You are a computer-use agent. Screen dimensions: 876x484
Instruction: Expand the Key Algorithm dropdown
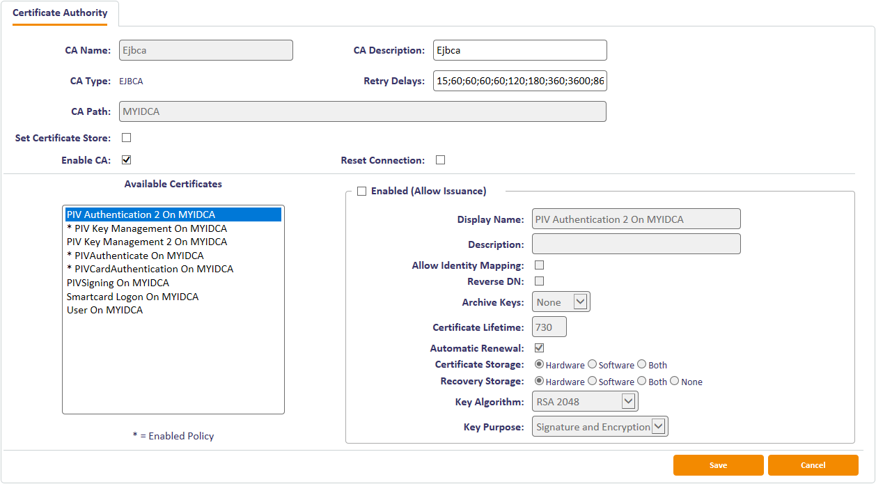click(585, 401)
